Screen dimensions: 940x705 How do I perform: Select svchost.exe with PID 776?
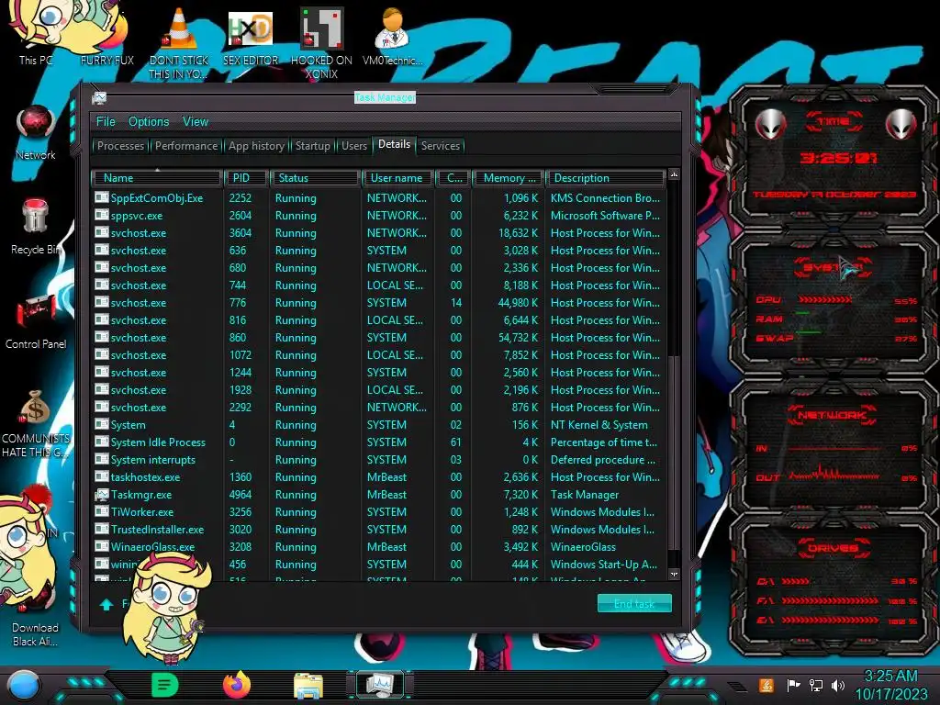coord(379,303)
